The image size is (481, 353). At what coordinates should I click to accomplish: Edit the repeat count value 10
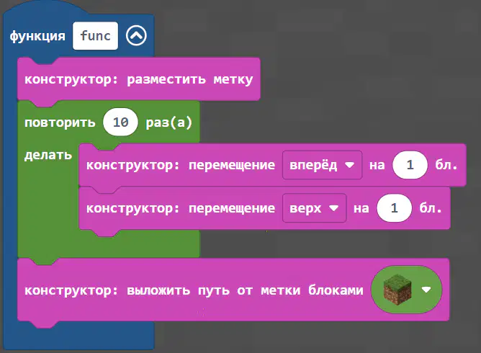[120, 122]
